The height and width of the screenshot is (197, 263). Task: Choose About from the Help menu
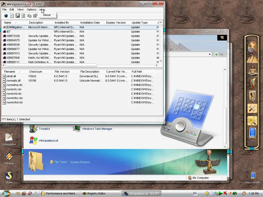[47, 15]
